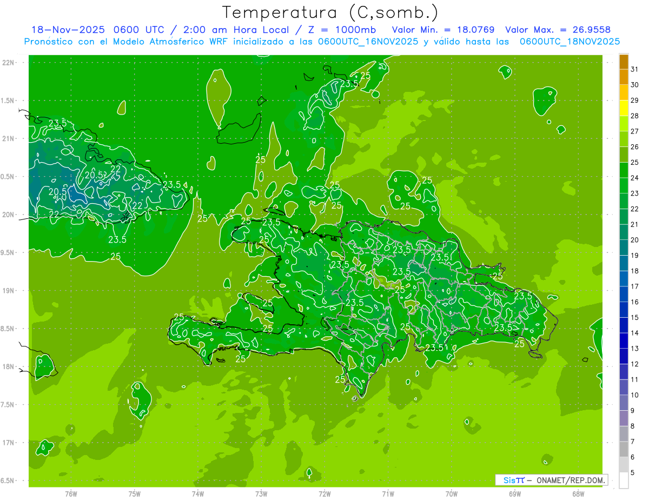The image size is (649, 501).
Task: Click the 'Valor Max. = 26.9558' readout
Action: point(558,30)
